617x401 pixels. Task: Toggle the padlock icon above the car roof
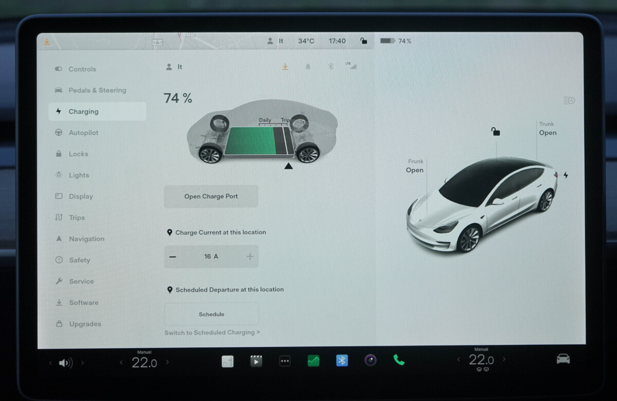tap(496, 132)
